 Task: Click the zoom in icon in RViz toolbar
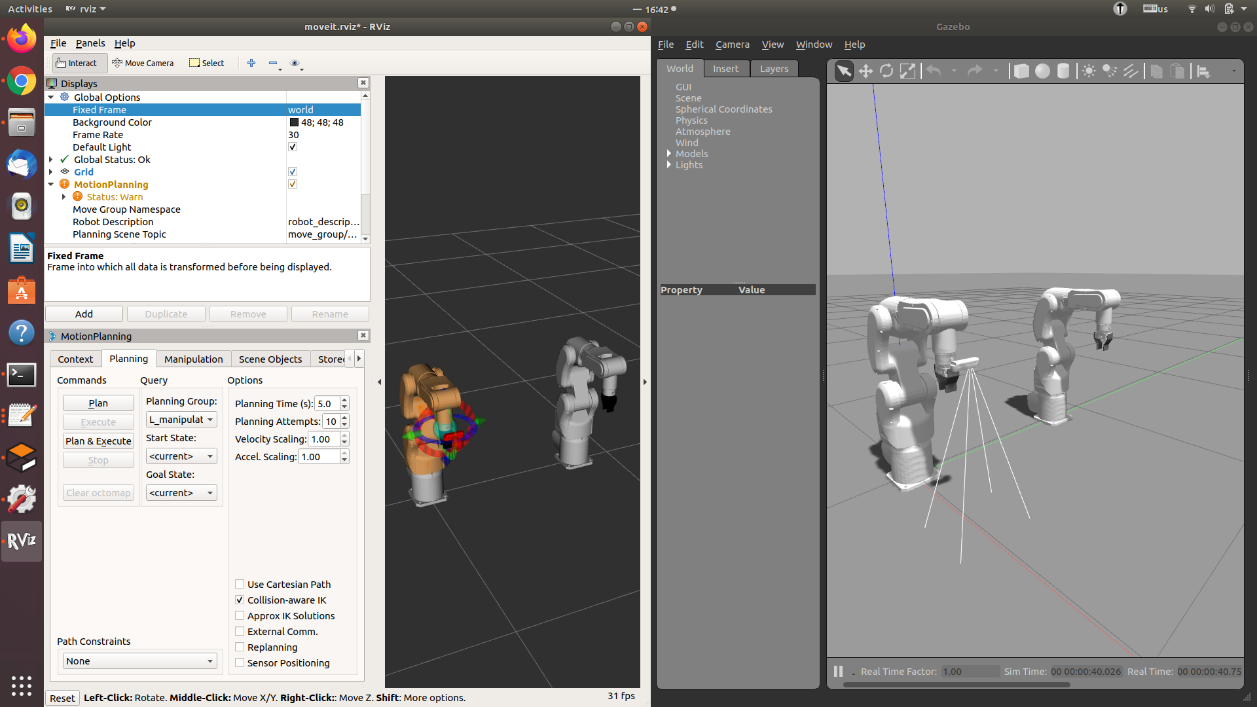[x=250, y=63]
